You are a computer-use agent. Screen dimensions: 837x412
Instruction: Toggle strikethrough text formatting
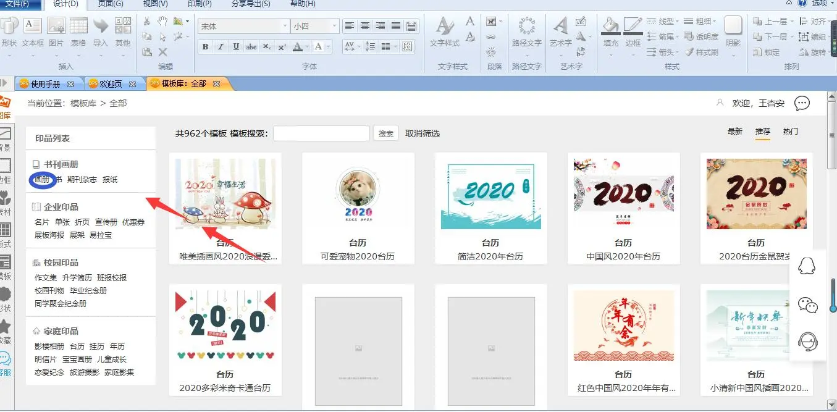point(251,47)
